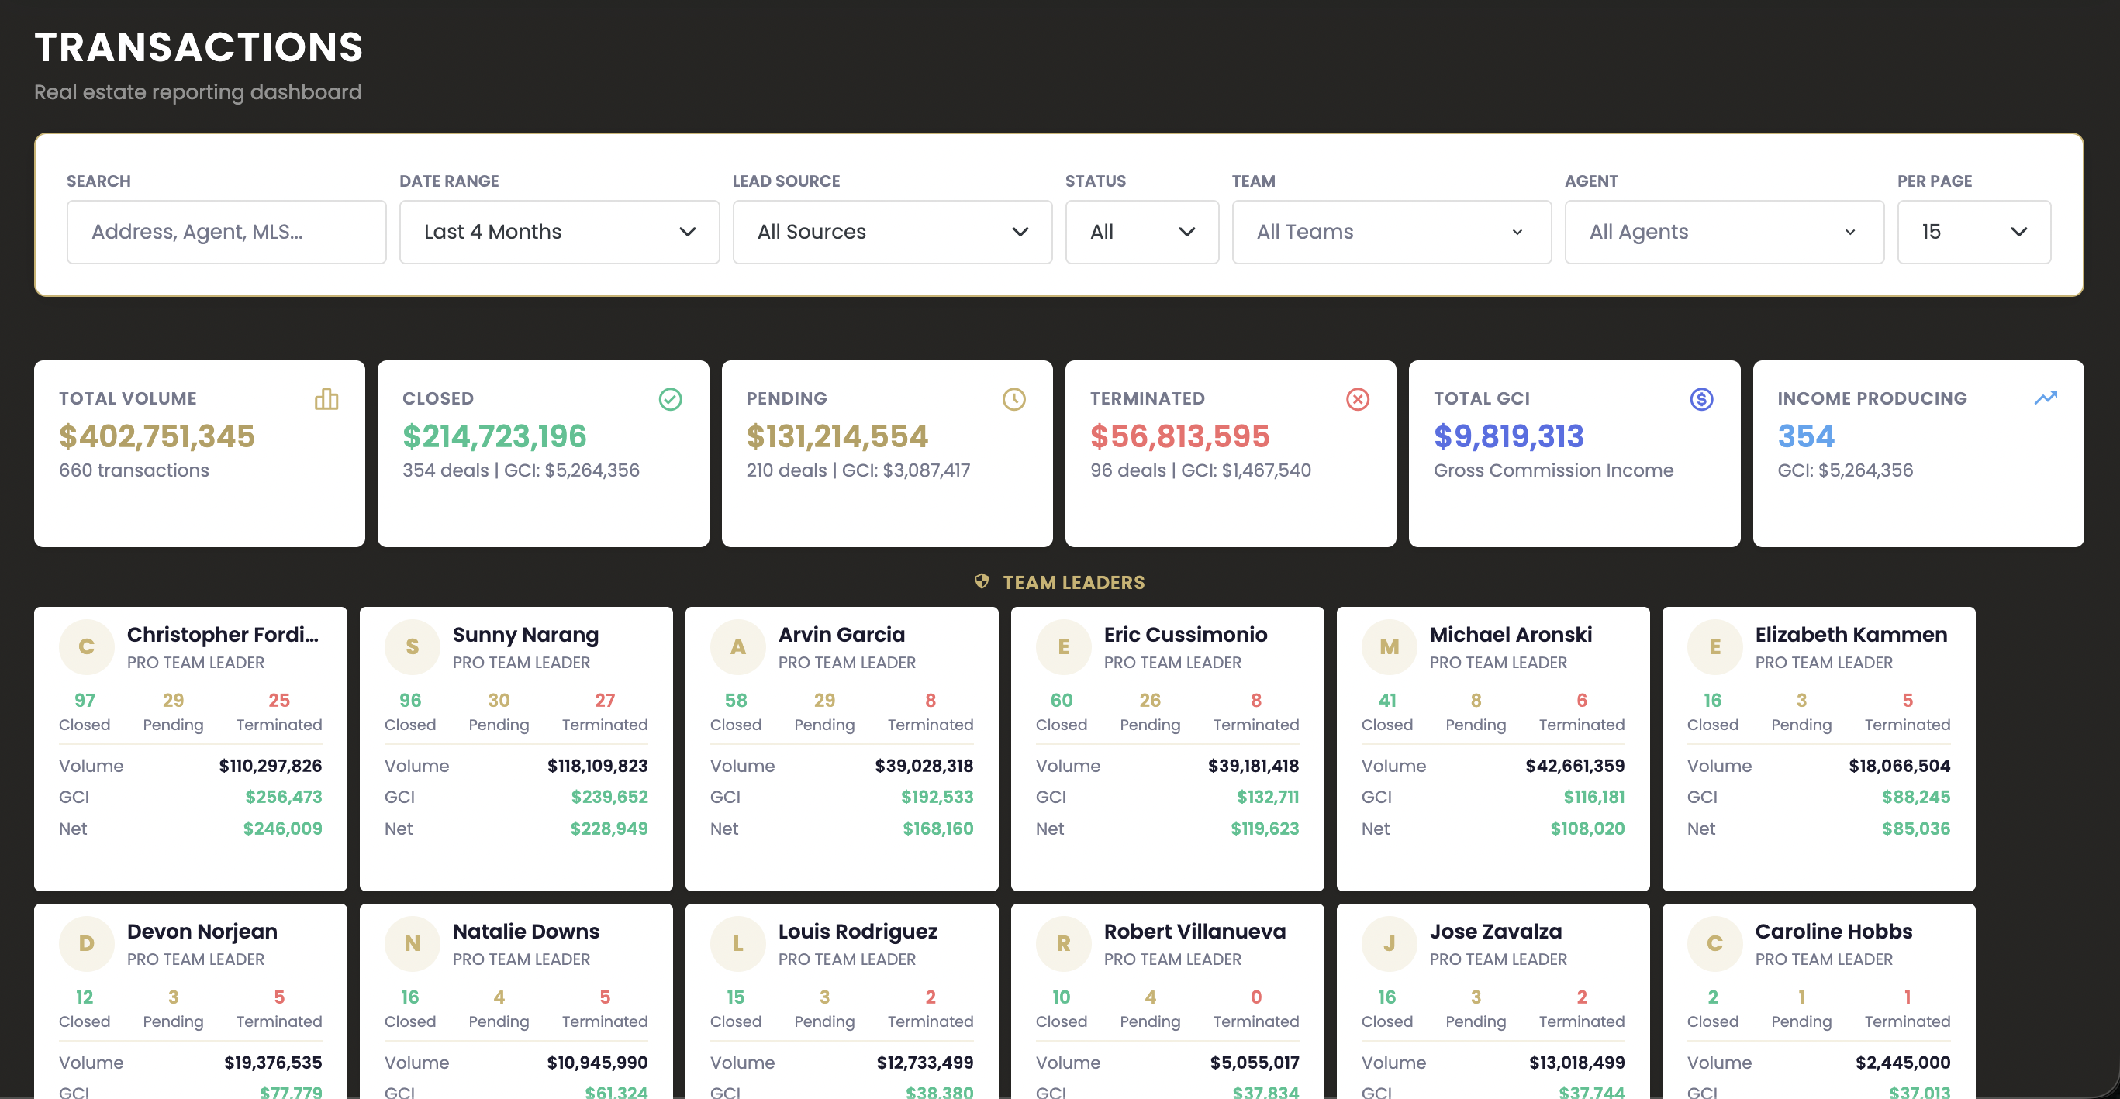Open Arvin Garcia's team leader card name
The image size is (2120, 1099).
(x=841, y=634)
